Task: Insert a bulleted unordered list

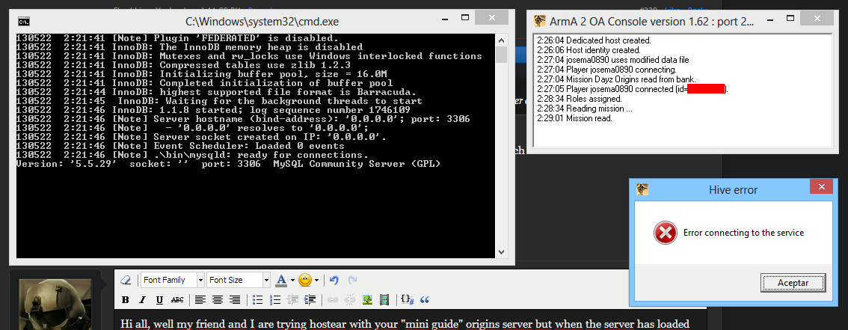Action: pos(258,300)
